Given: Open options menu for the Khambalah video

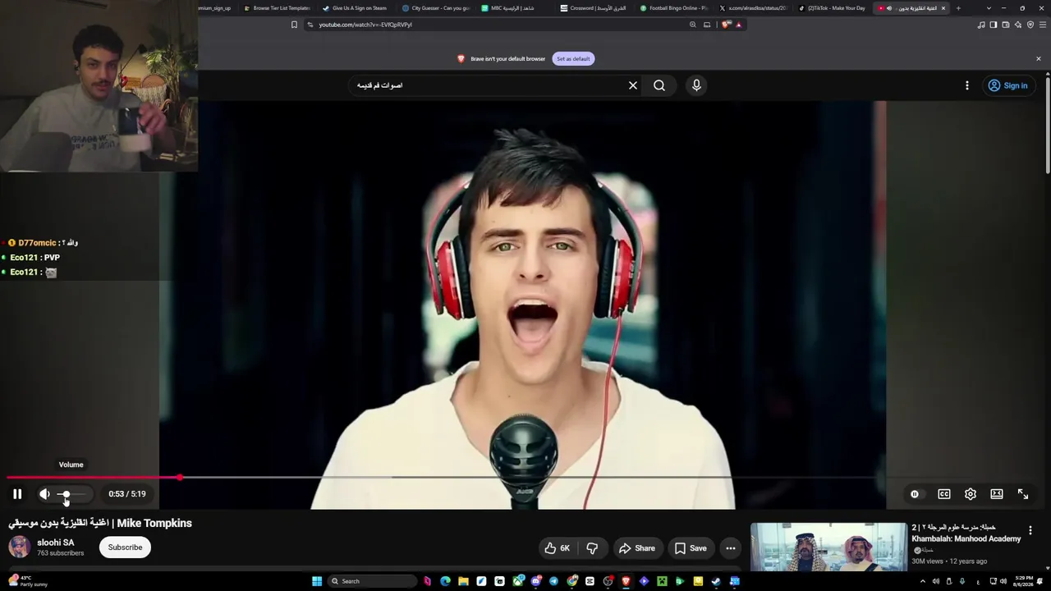Looking at the screenshot, I should pyautogui.click(x=1030, y=530).
